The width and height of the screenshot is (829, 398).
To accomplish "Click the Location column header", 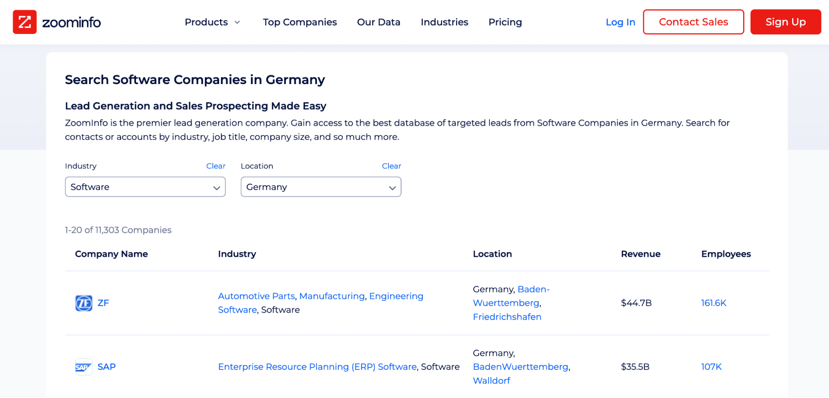I will 493,254.
